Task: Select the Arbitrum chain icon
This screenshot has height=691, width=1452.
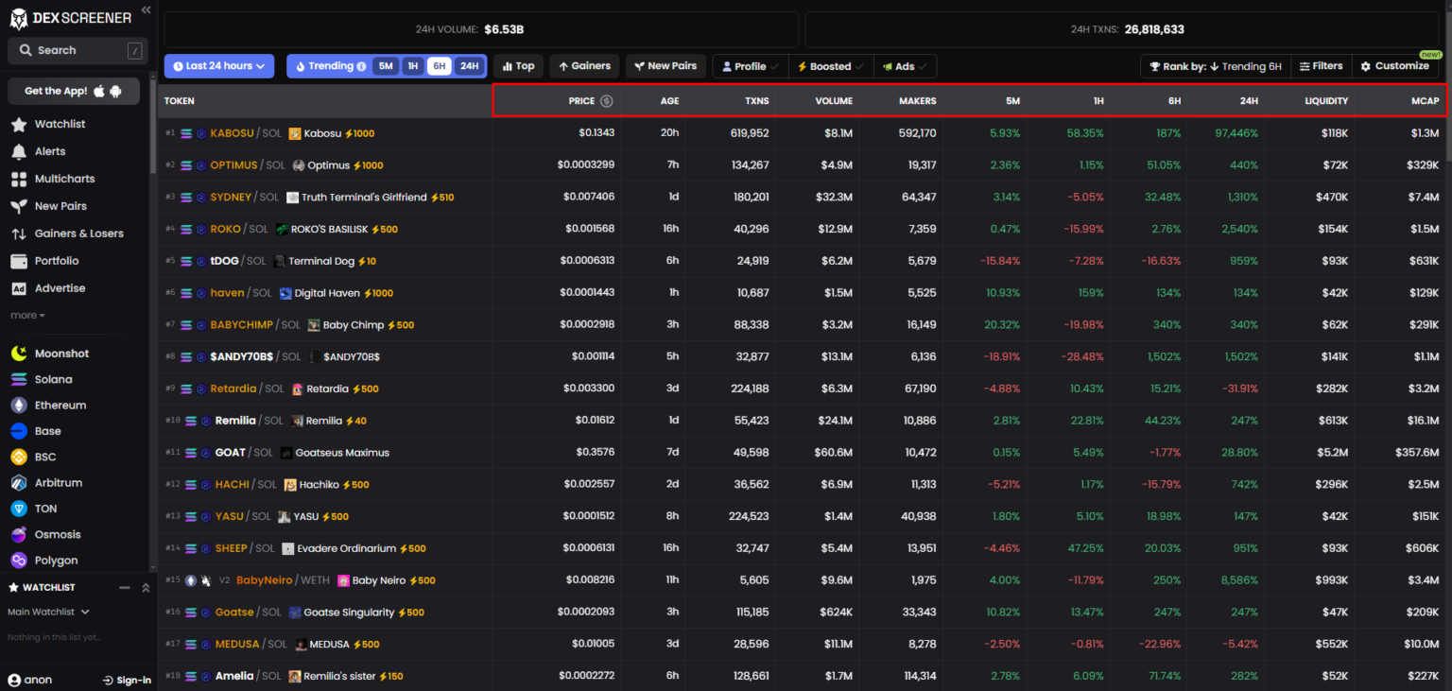Action: point(18,483)
